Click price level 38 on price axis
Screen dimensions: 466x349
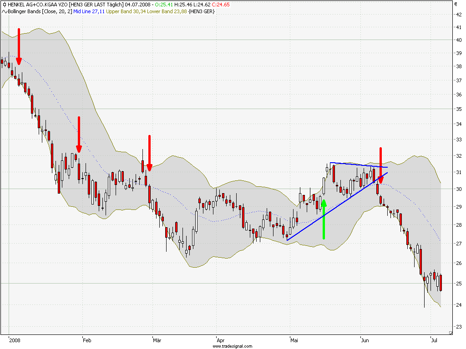click(x=459, y=66)
